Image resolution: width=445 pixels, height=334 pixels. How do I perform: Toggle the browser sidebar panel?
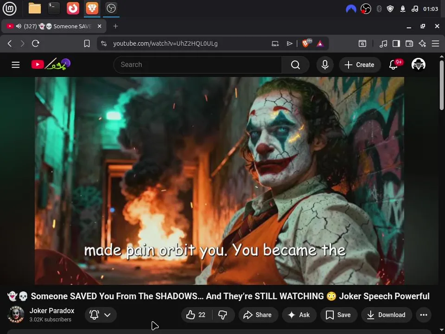click(396, 44)
